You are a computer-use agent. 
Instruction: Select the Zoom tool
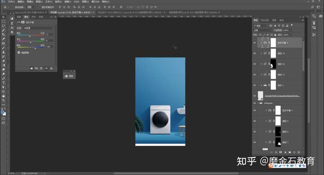4,100
